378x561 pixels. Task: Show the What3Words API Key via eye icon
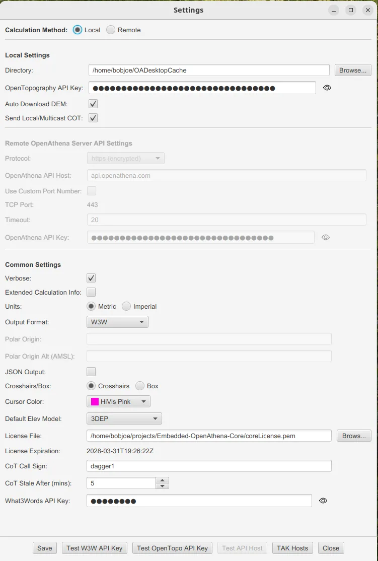point(323,501)
